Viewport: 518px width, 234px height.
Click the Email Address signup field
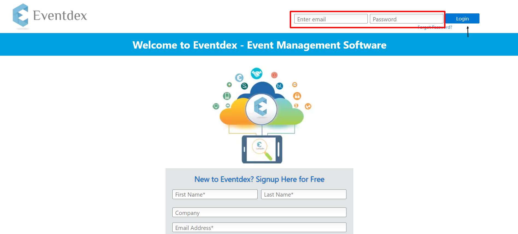pos(259,227)
